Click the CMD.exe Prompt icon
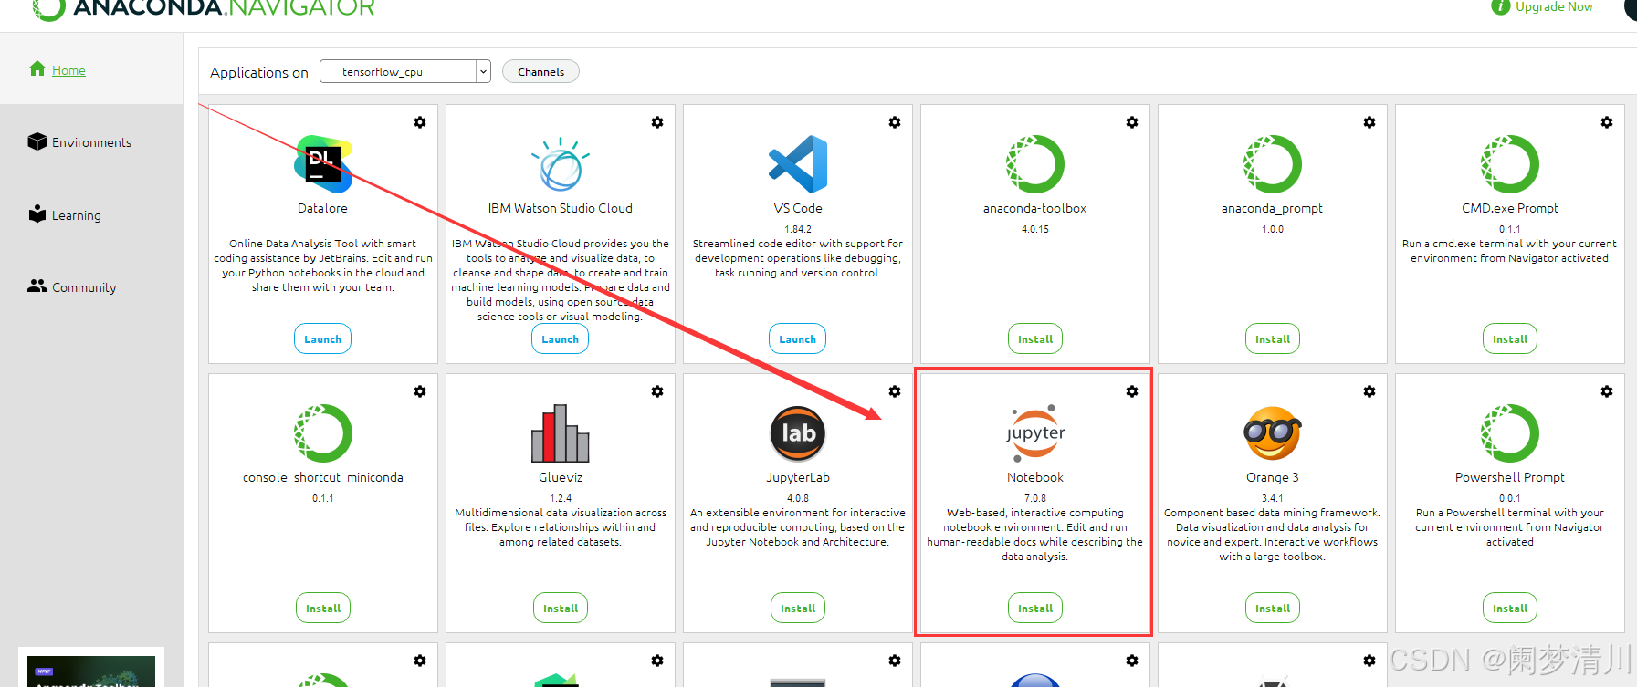The image size is (1637, 687). (1510, 164)
